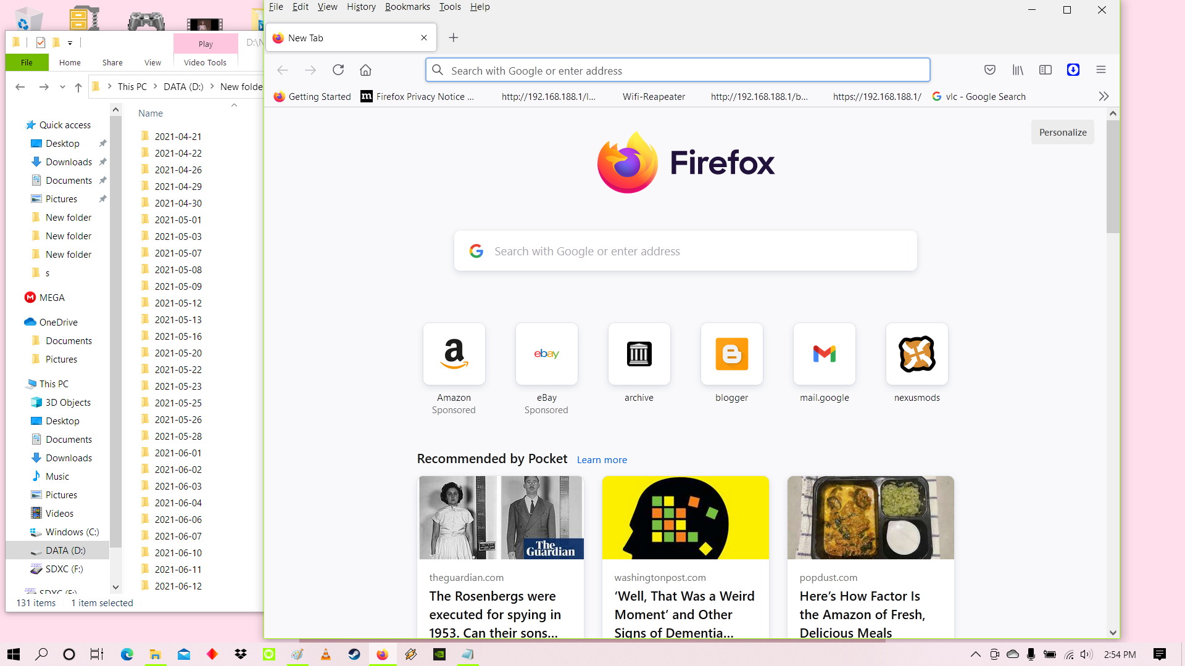Click the Personalize button on new tab
This screenshot has width=1185, height=666.
1063,133
